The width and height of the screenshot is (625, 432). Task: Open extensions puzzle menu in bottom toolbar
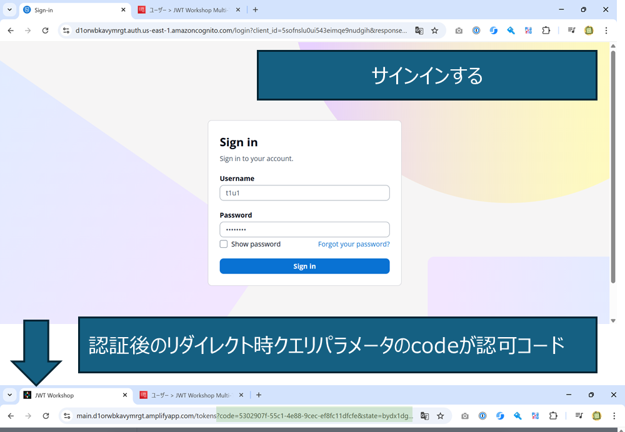click(x=553, y=416)
